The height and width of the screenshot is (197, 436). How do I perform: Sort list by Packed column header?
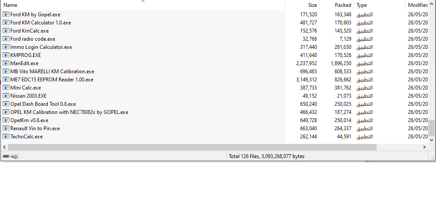coord(336,5)
